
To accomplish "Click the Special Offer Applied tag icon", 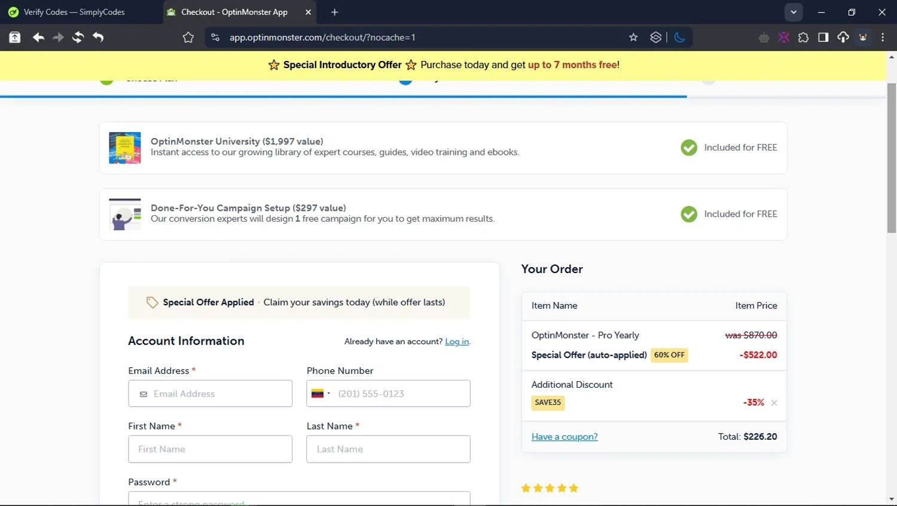I will coord(152,302).
